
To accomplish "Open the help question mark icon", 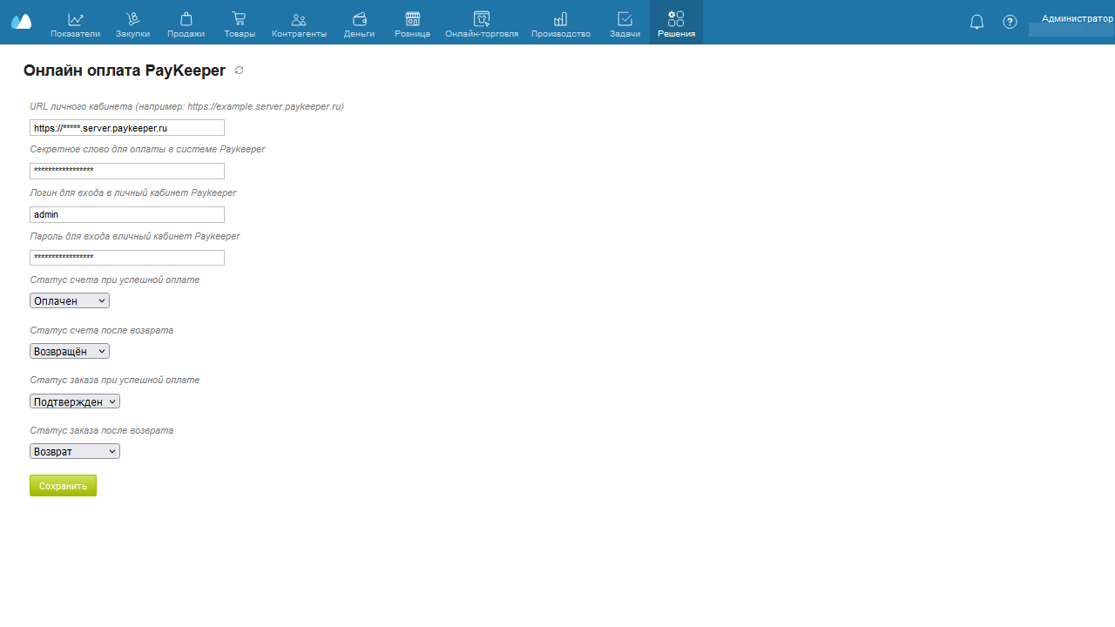I will point(1010,22).
